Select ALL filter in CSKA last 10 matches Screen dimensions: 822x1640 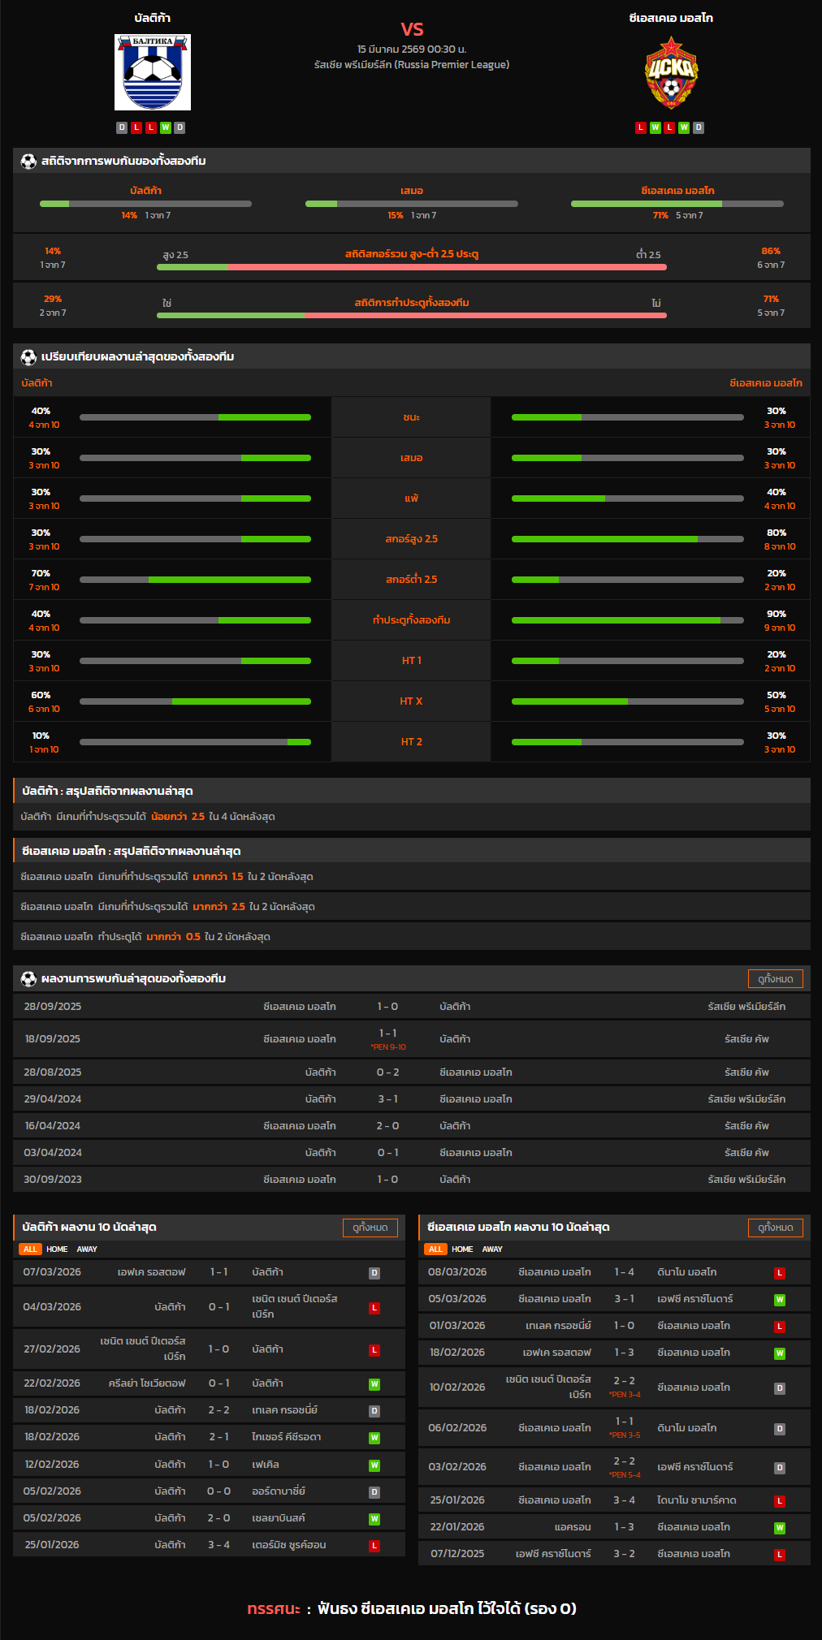coord(435,1249)
